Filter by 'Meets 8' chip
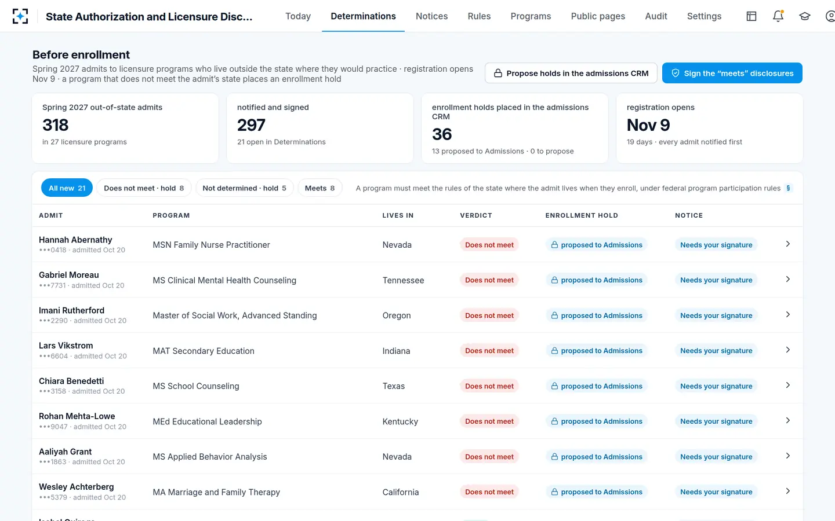The image size is (835, 521). [320, 188]
